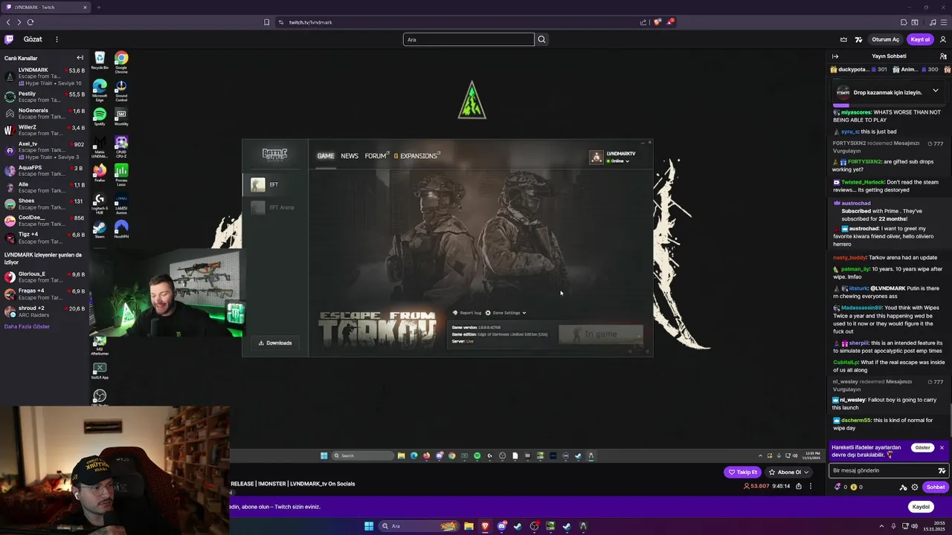Open chat settings gear icon

coord(915,487)
